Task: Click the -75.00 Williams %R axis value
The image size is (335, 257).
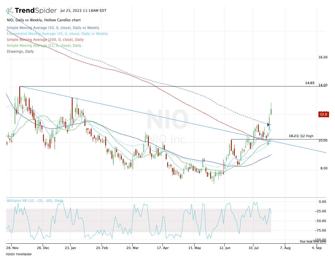Action: pos(321,231)
